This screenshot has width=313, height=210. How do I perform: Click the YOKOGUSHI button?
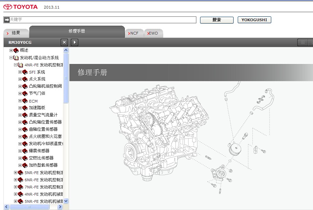254,20
